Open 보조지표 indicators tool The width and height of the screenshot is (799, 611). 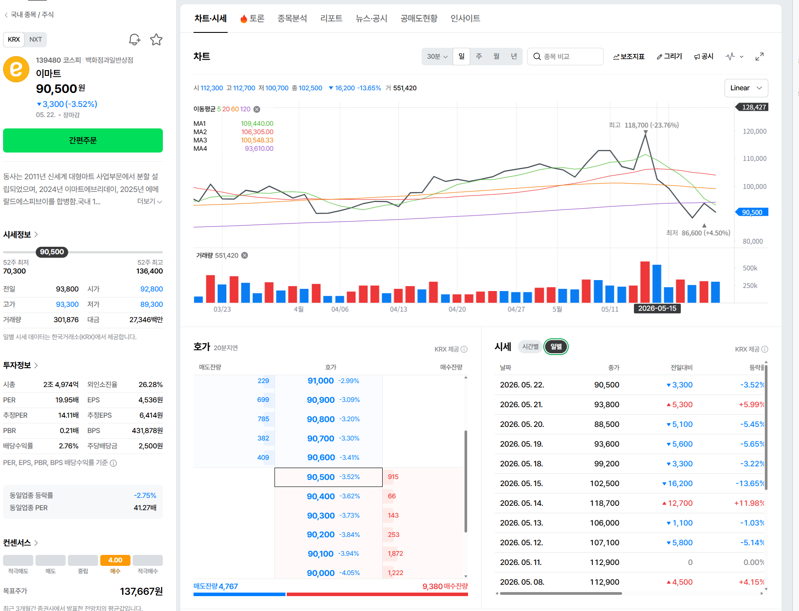pos(629,57)
